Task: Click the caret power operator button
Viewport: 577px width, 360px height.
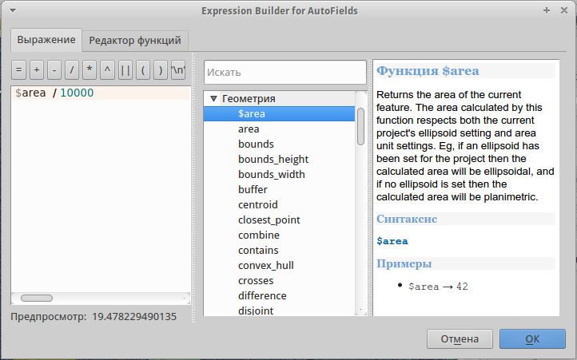Action: (107, 70)
